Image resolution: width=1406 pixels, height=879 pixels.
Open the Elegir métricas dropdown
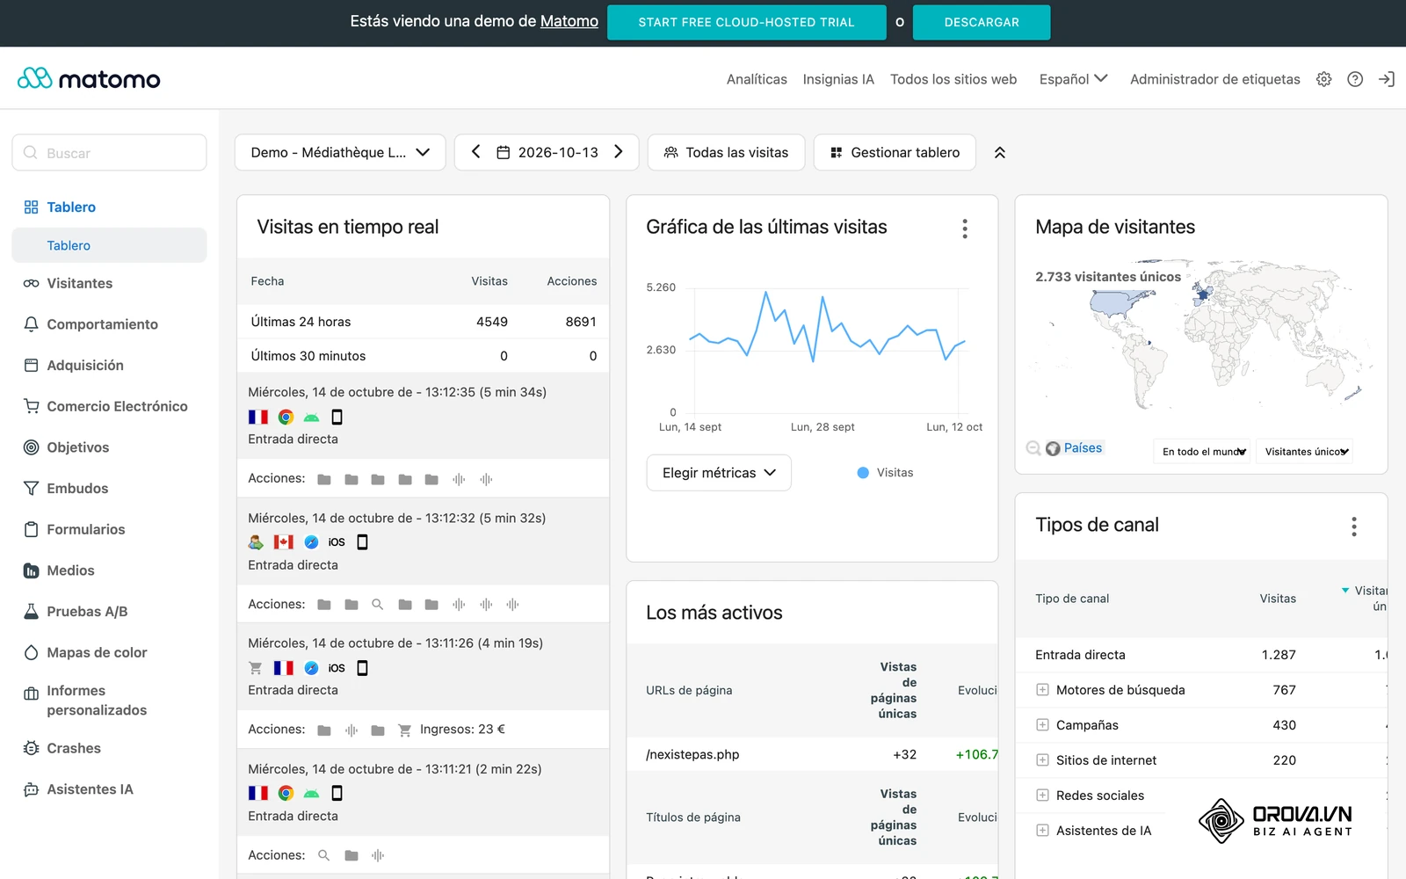[719, 473]
